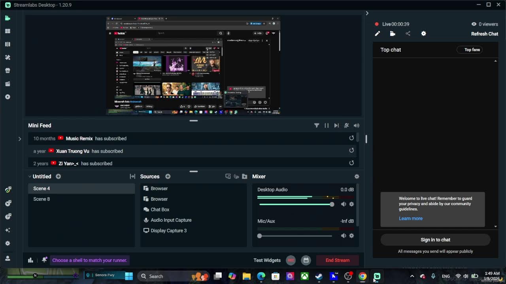Screen dimensions: 506x284
Task: Toggle Mini Feed alert volume speaker
Action: [357, 125]
